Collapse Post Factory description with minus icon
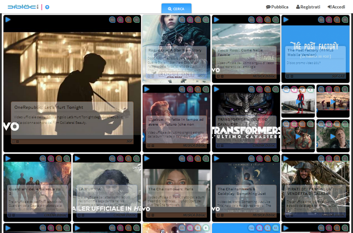The image size is (353, 233). pos(292,76)
